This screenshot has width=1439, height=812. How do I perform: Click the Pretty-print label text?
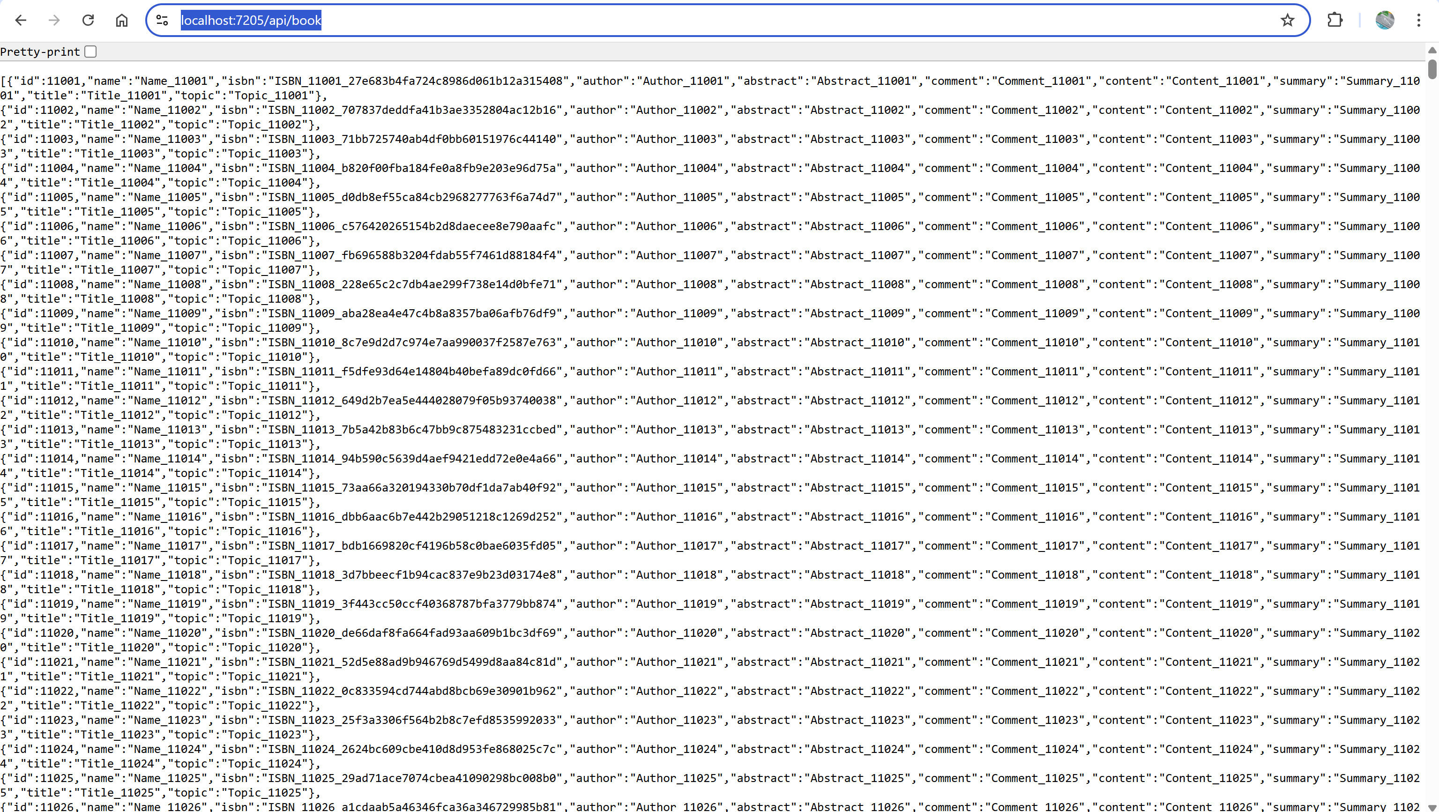[40, 52]
